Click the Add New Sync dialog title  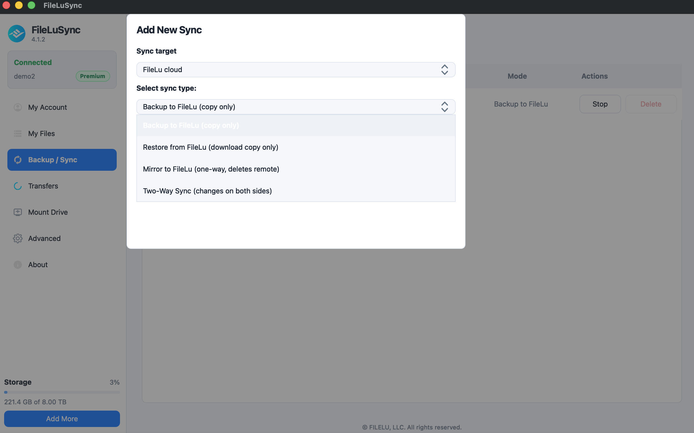click(x=169, y=30)
